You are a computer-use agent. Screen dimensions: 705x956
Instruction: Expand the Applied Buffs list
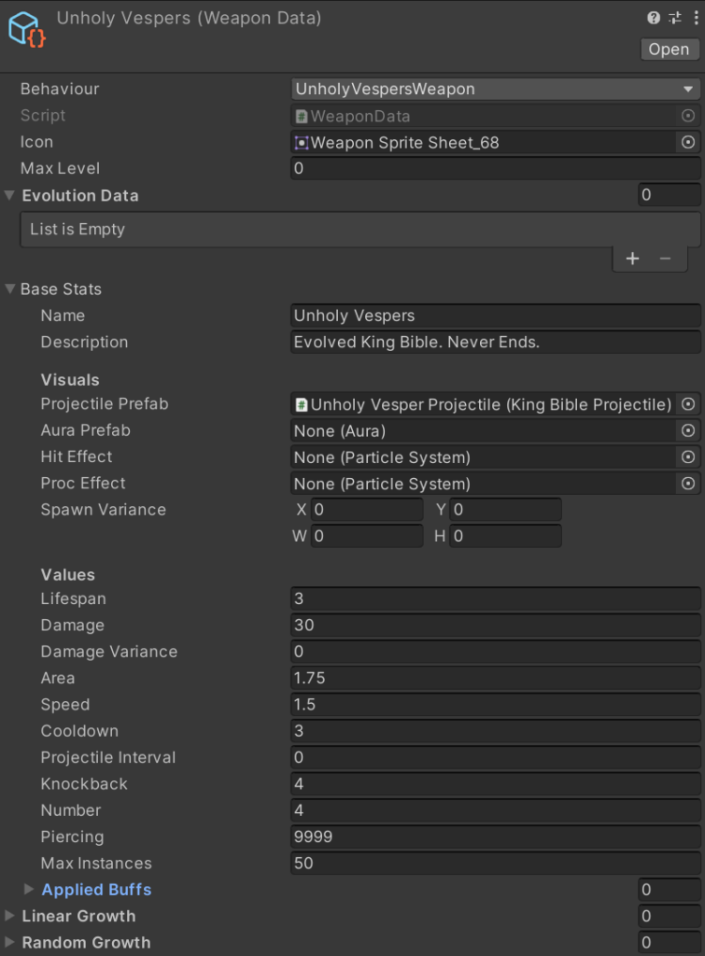(29, 890)
